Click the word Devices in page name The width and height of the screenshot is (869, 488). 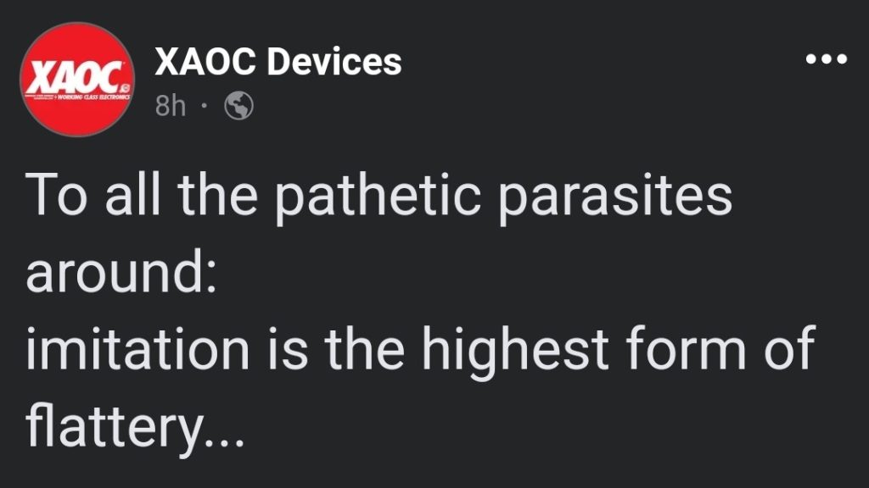334,61
